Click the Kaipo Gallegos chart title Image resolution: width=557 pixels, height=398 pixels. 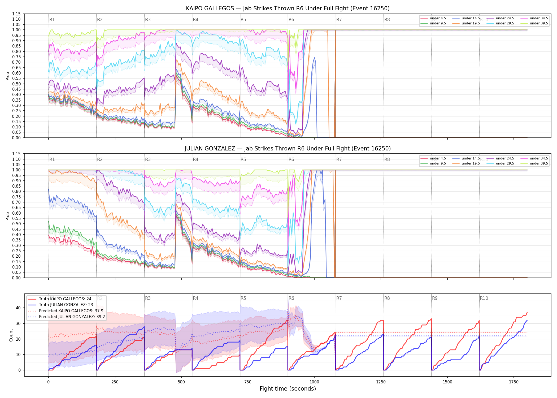click(288, 8)
